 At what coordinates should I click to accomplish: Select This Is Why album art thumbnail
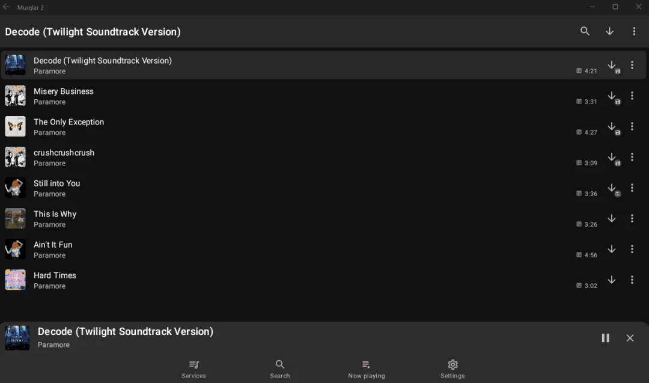[x=15, y=218]
